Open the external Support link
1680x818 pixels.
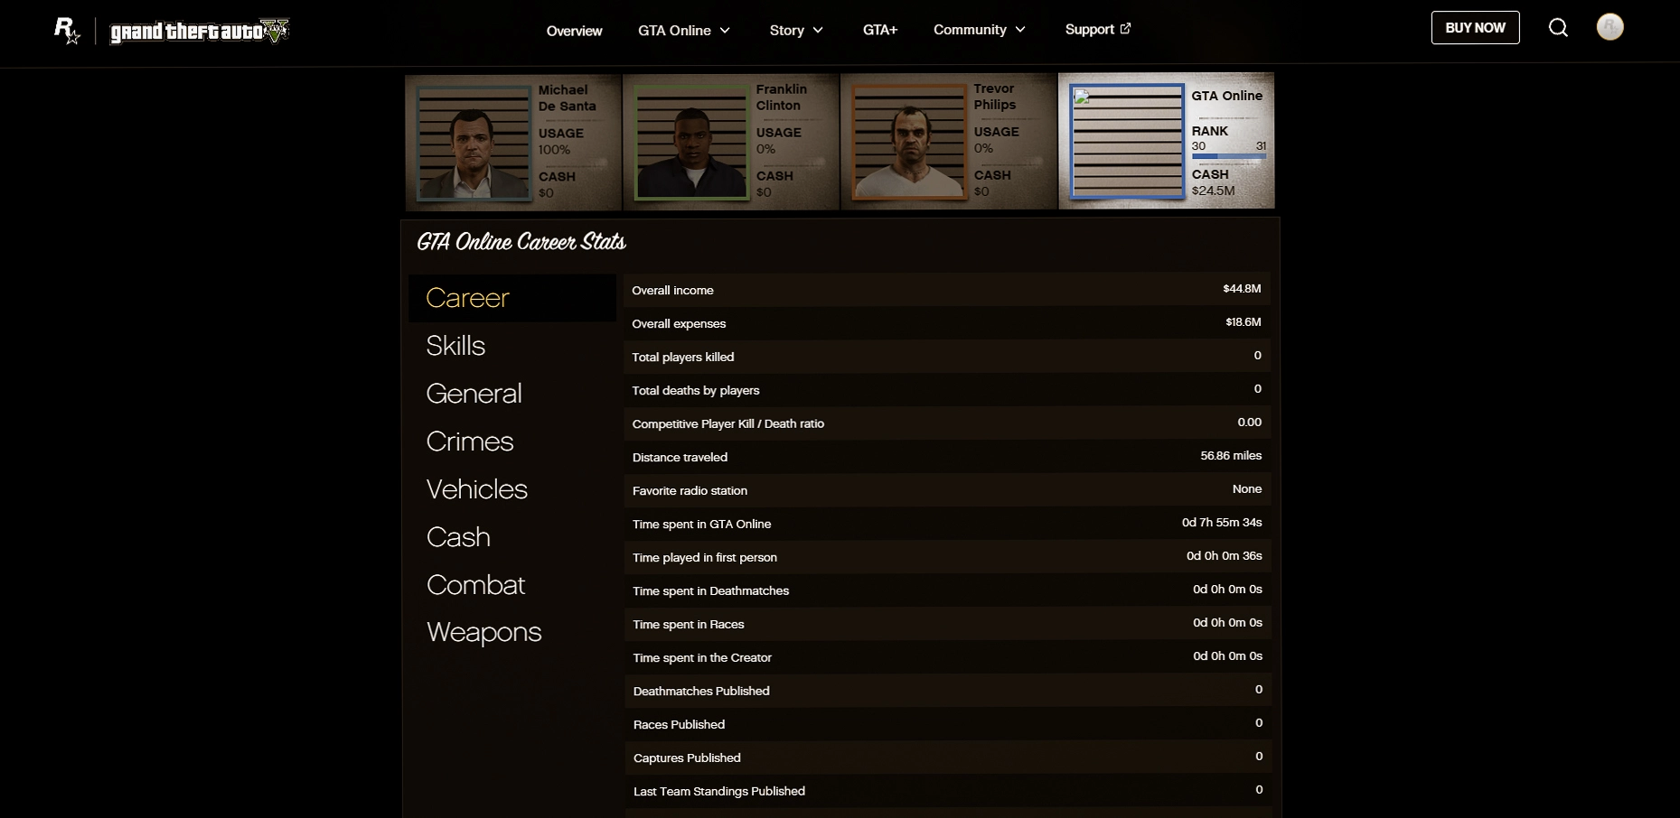[1097, 30]
